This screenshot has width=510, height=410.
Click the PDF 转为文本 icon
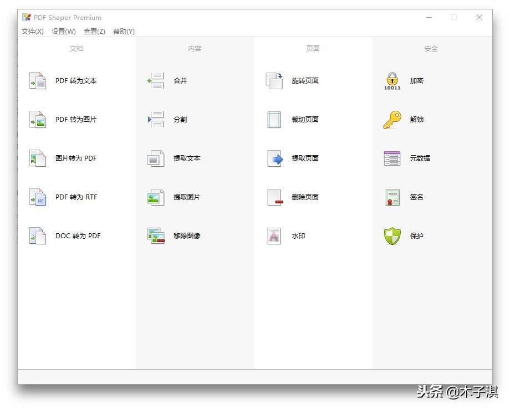38,81
